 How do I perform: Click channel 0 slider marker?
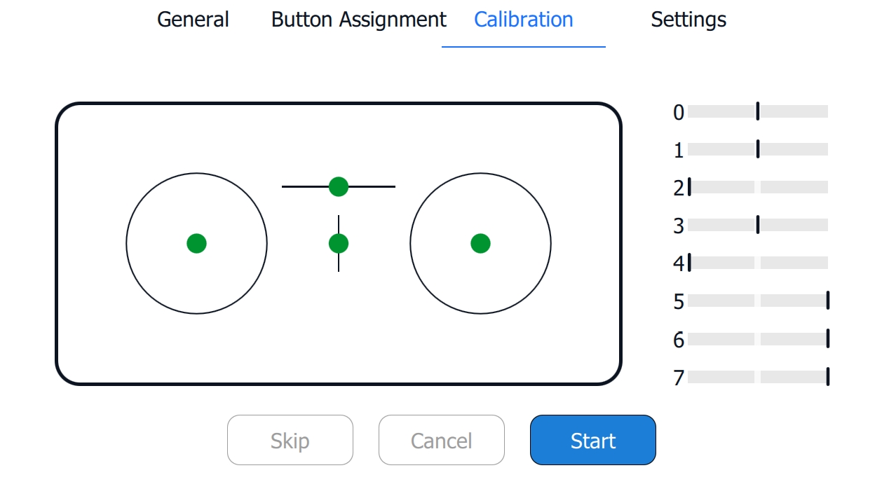[758, 111]
